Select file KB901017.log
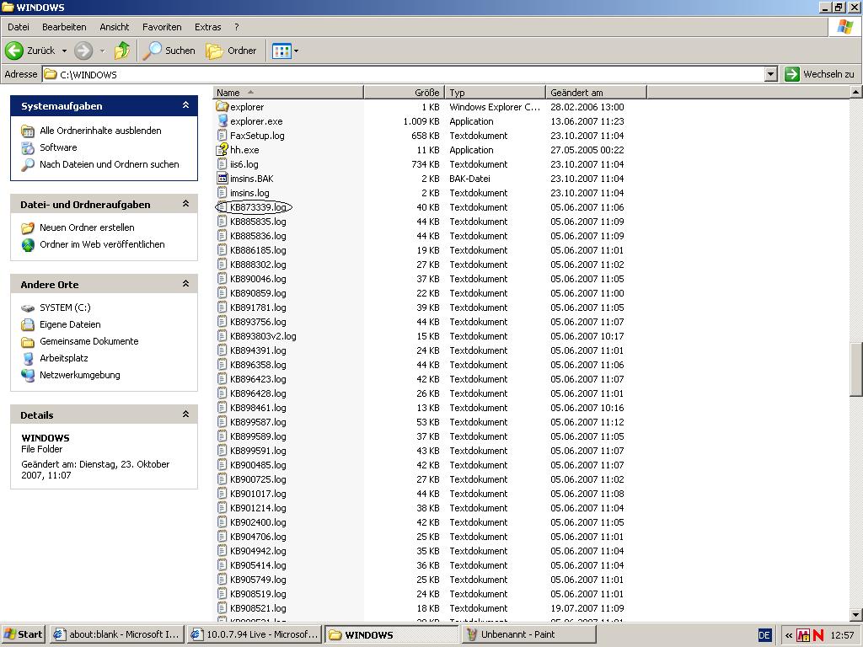The height and width of the screenshot is (647, 863). 258,494
